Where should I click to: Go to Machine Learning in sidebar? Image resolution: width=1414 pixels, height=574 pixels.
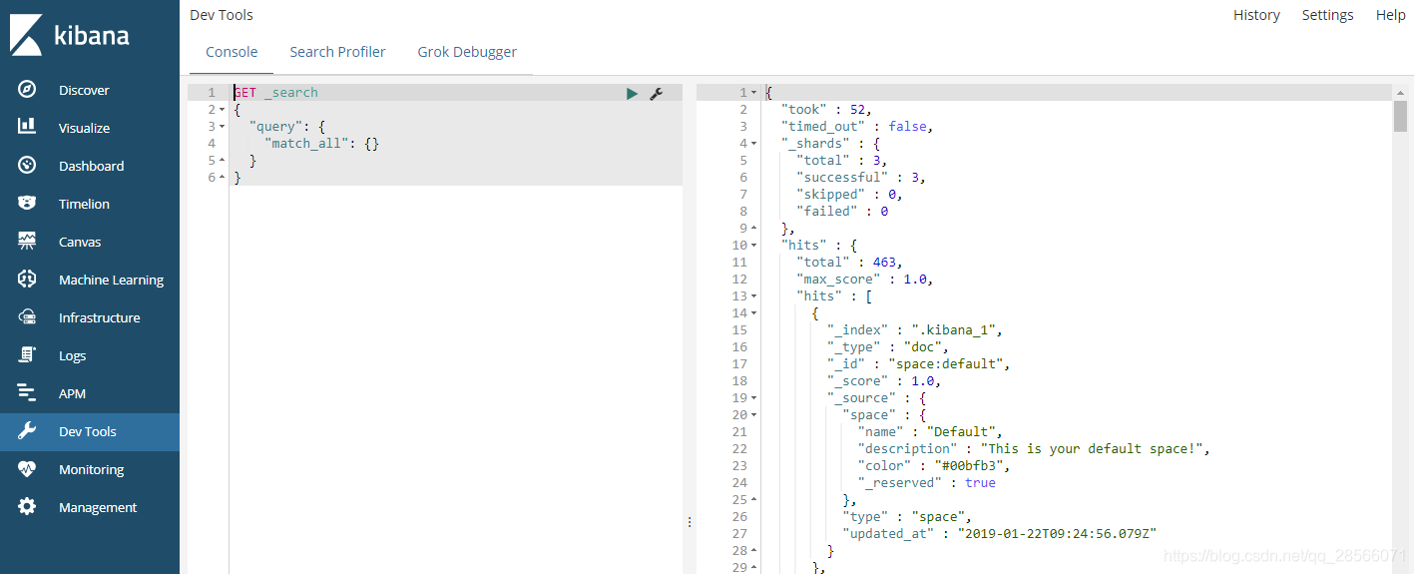(x=111, y=280)
